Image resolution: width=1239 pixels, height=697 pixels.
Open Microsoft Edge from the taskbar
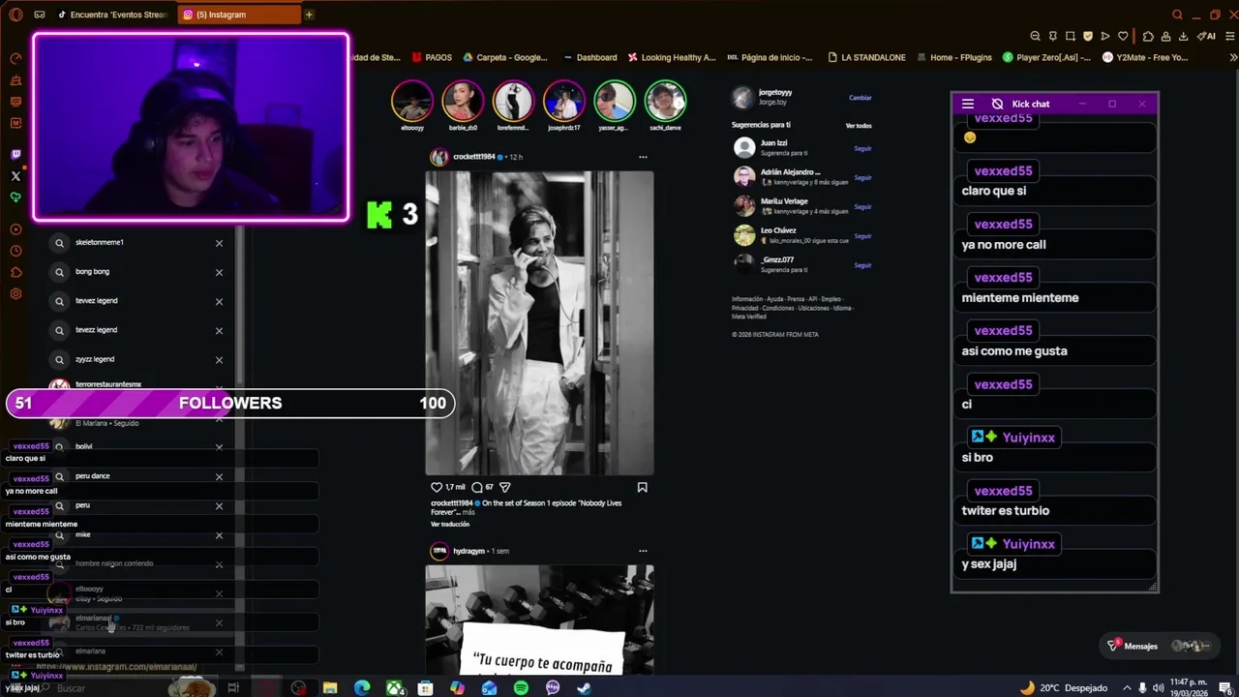pos(362,687)
